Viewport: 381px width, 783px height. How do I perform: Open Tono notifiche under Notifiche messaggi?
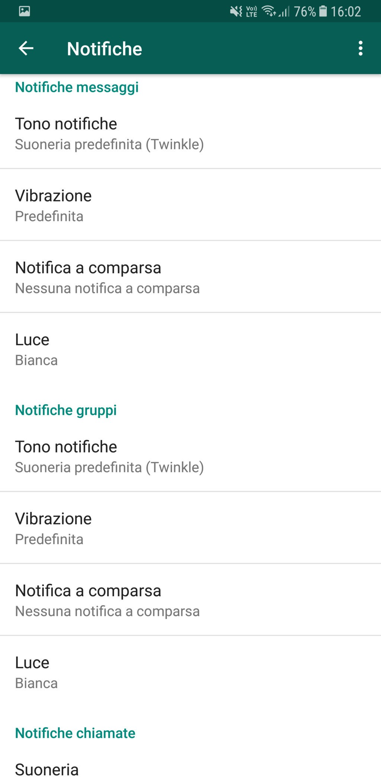pos(109,134)
